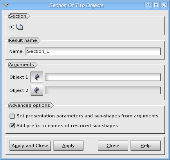Click the Name field containing Section_1
Viewport: 170px width, 160px height.
(x=93, y=51)
